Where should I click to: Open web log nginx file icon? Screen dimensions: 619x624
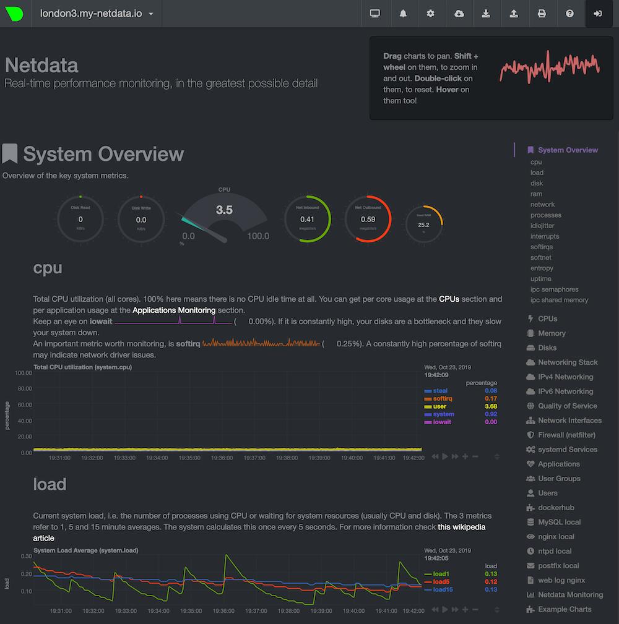pyautogui.click(x=530, y=580)
